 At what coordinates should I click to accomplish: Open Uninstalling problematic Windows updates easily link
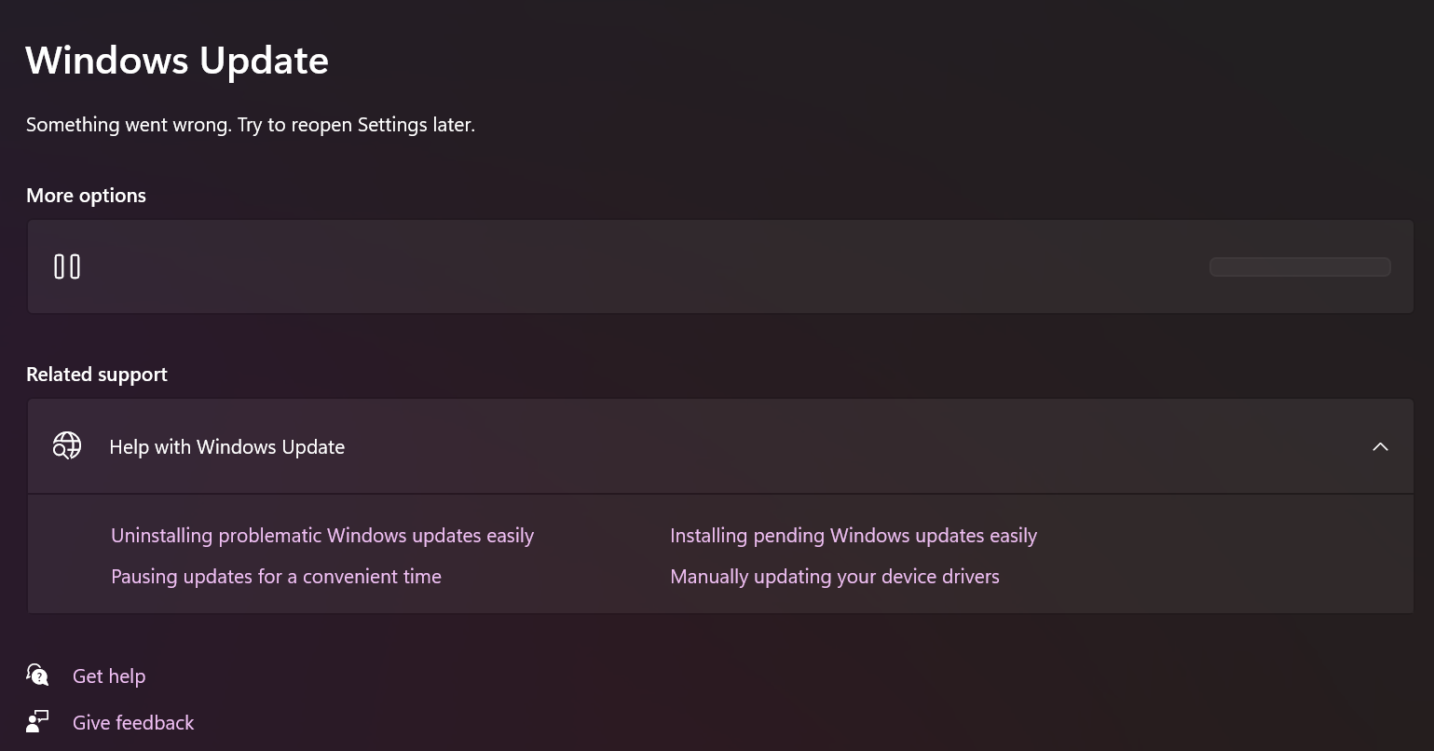coord(322,536)
